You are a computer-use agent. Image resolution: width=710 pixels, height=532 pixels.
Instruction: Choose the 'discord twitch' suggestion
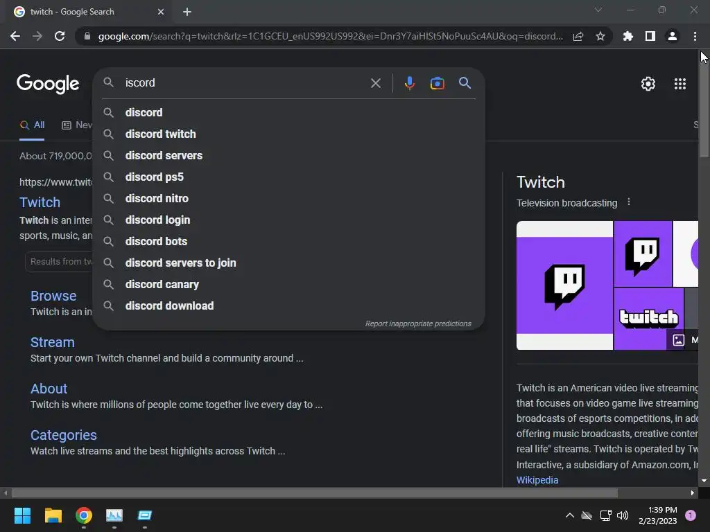(289, 134)
